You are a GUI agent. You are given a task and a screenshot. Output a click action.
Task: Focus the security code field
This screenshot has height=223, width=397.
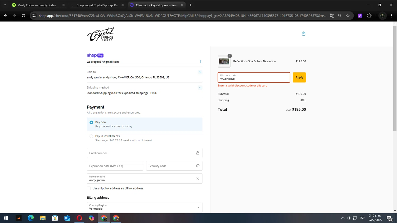(x=174, y=166)
